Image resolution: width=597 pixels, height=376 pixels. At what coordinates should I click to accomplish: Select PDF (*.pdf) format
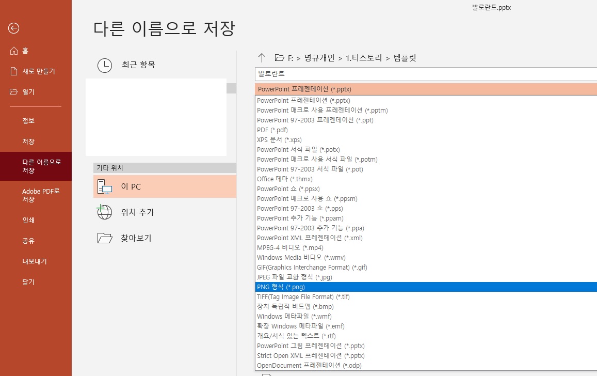click(426, 130)
